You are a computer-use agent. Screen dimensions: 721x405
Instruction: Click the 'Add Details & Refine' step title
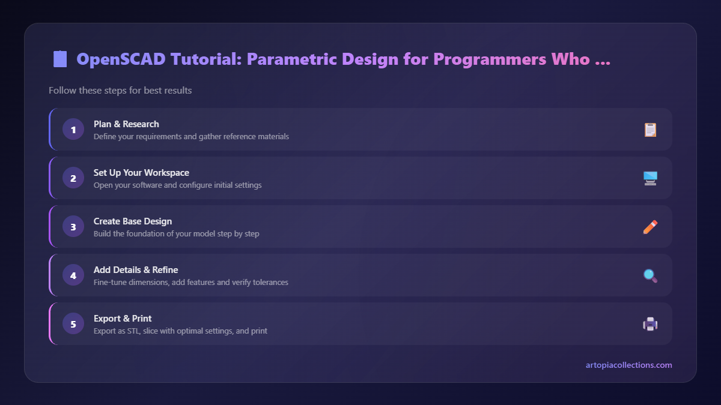pos(136,270)
